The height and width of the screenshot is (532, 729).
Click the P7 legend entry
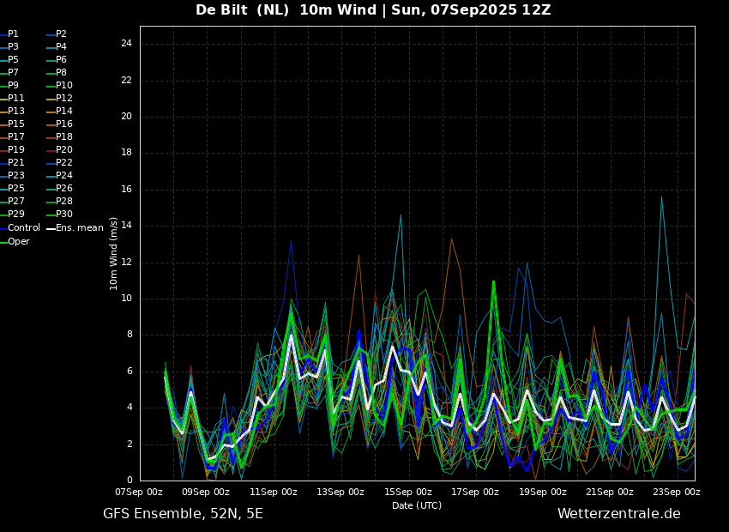(13, 73)
